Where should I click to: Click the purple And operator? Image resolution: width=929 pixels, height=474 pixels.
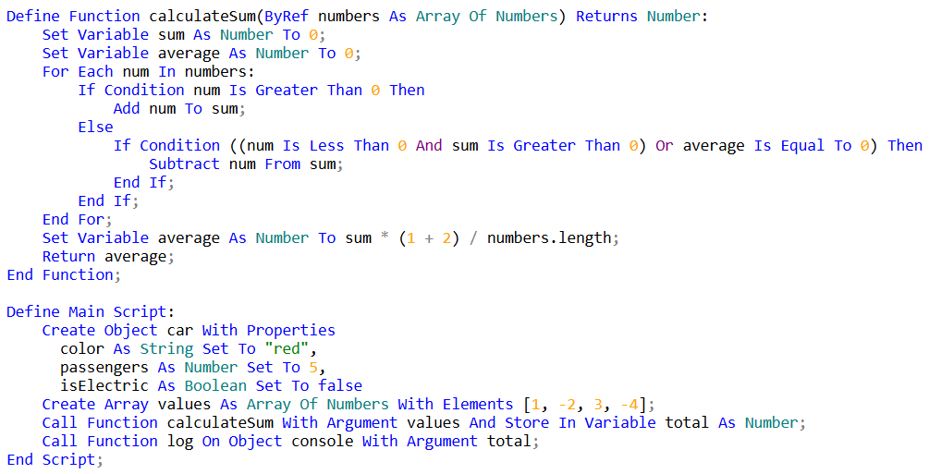point(429,145)
